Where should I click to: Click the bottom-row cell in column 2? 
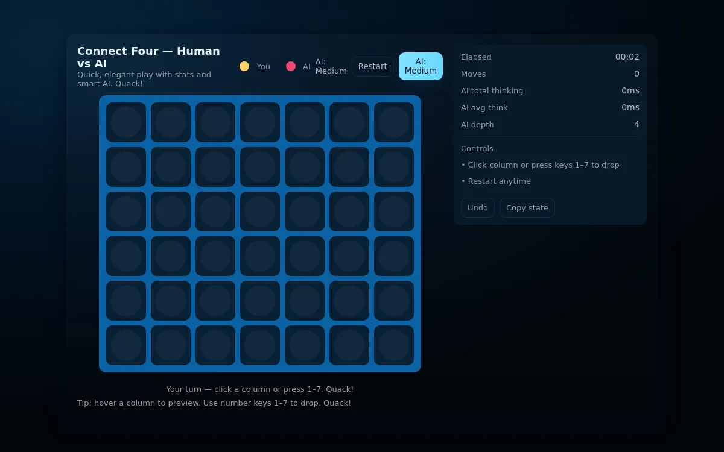(x=171, y=345)
